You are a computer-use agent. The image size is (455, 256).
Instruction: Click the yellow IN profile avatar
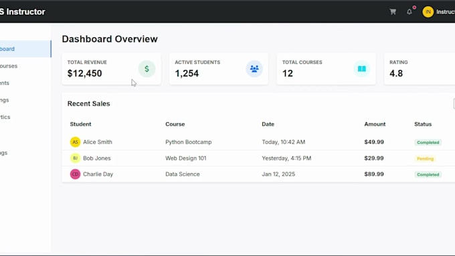428,12
